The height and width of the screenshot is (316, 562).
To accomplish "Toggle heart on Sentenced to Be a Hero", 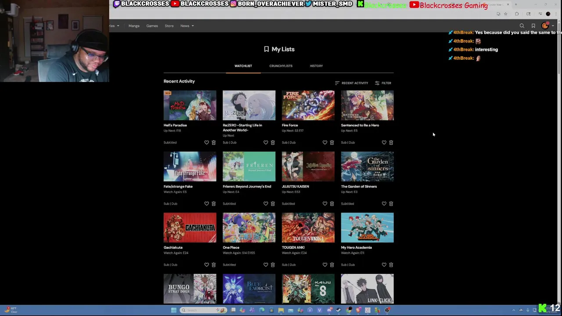I will coord(384,143).
